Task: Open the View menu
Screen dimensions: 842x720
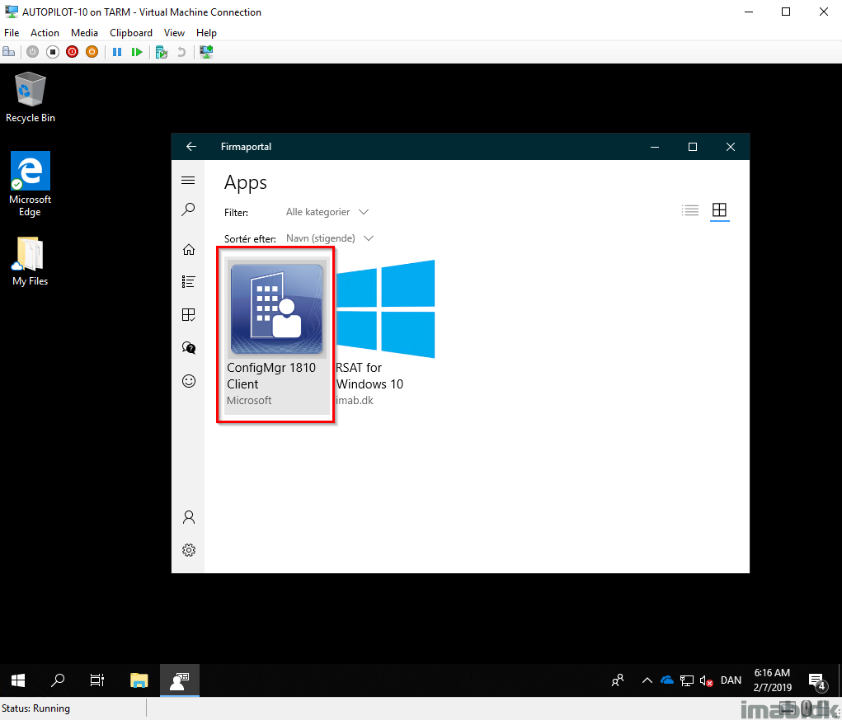Action: point(174,33)
